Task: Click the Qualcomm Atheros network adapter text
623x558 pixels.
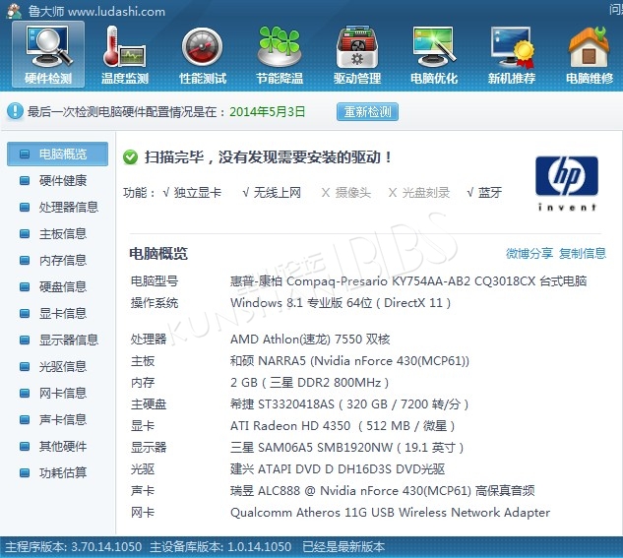Action: pos(390,513)
